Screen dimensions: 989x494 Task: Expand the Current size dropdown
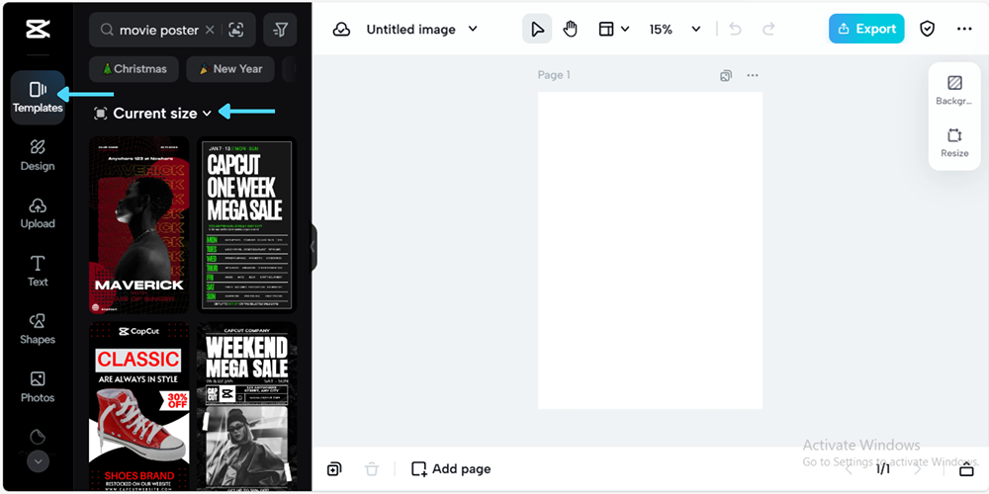click(152, 114)
